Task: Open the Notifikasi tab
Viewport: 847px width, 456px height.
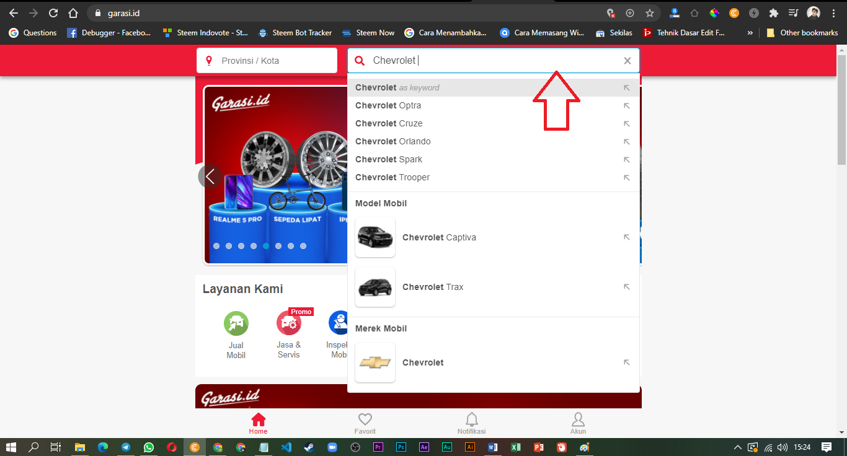Action: (x=472, y=423)
